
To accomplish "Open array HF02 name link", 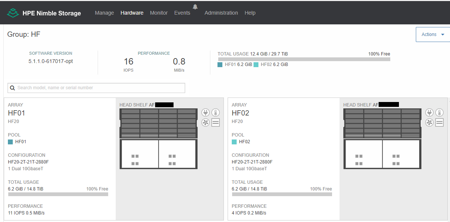I will tap(240, 113).
